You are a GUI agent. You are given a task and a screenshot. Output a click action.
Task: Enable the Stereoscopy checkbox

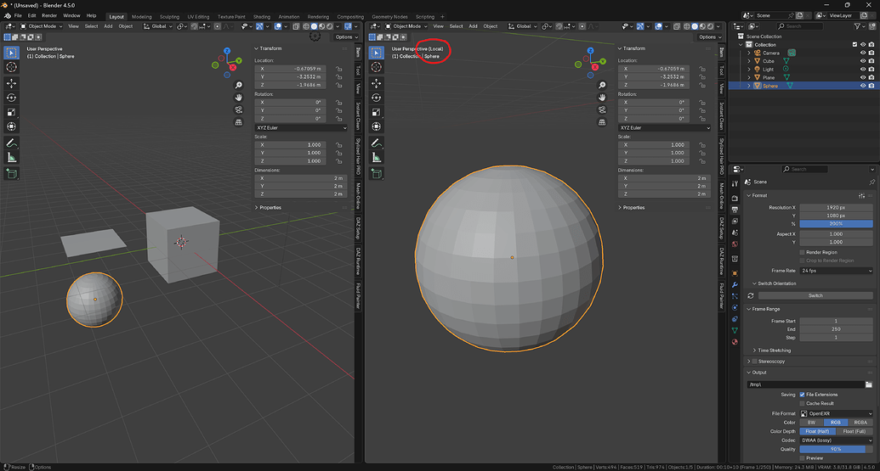754,362
